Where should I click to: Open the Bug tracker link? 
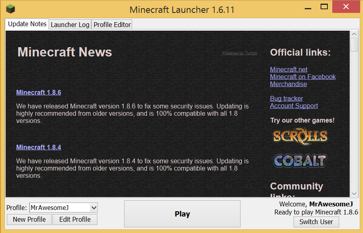pos(287,99)
